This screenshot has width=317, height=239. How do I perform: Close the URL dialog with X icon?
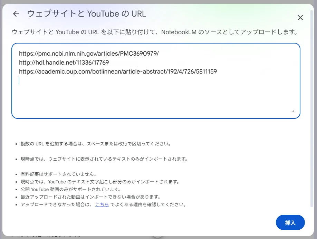(x=300, y=18)
